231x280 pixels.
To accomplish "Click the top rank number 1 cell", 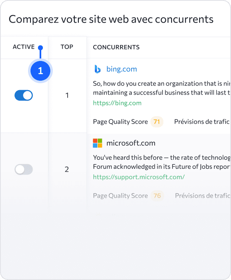I will [x=67, y=96].
